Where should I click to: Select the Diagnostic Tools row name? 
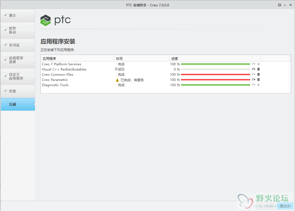(x=55, y=85)
